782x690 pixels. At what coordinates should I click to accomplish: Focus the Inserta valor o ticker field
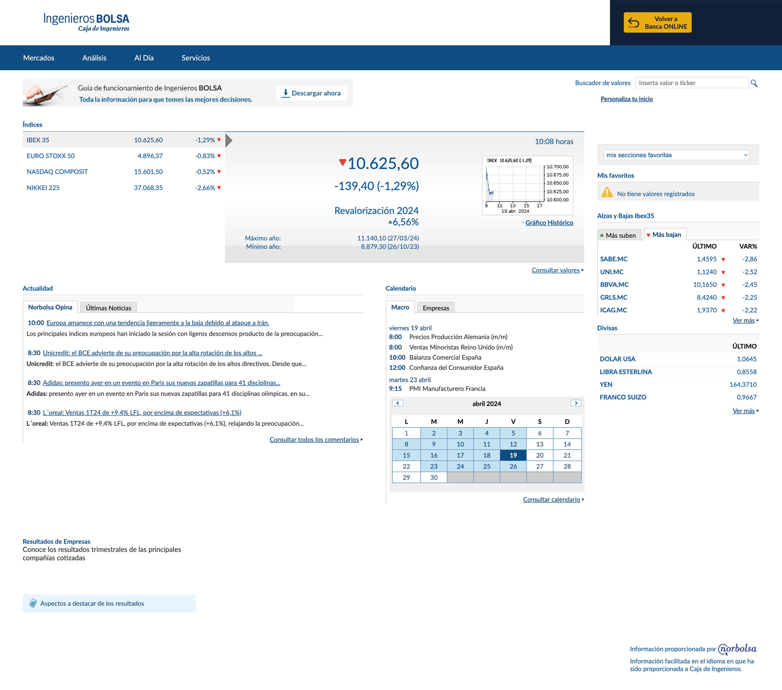tap(691, 83)
